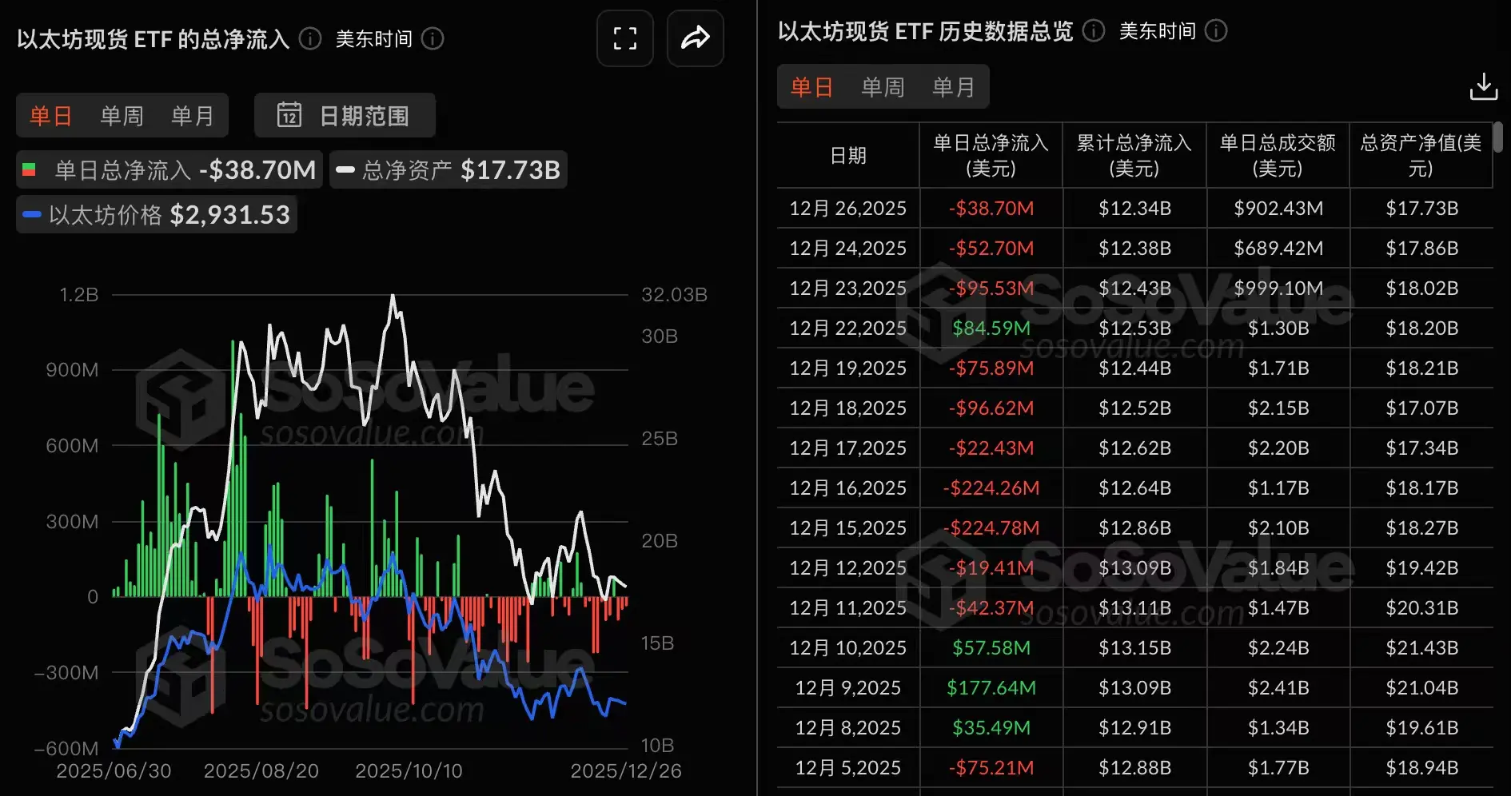Switch the chart to 单月 view
This screenshot has width=1511, height=796.
[192, 115]
